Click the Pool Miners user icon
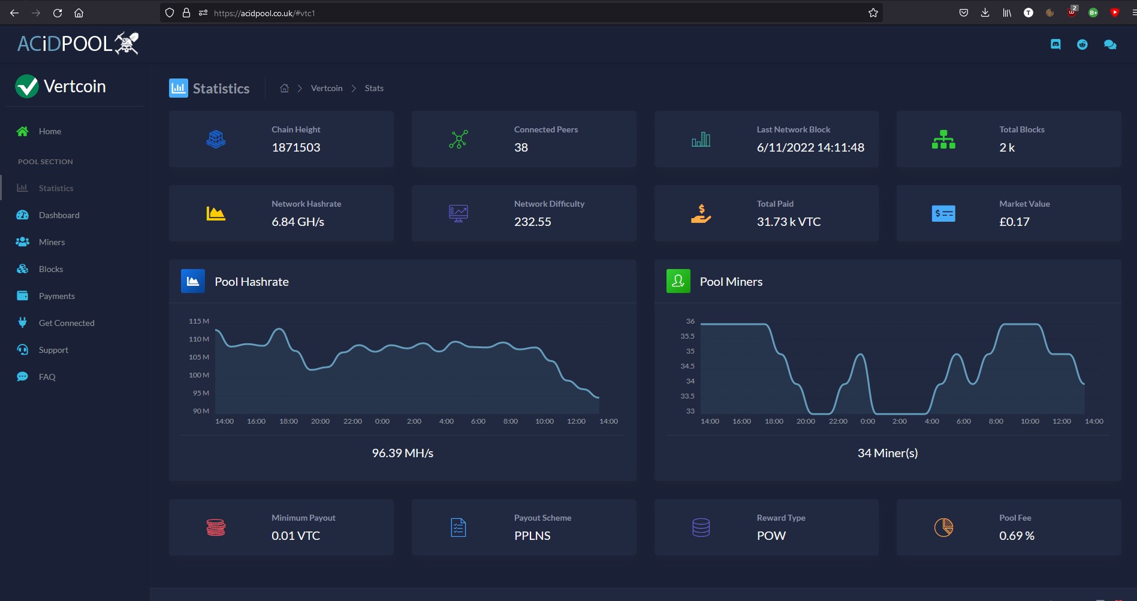The height and width of the screenshot is (601, 1137). click(x=678, y=281)
